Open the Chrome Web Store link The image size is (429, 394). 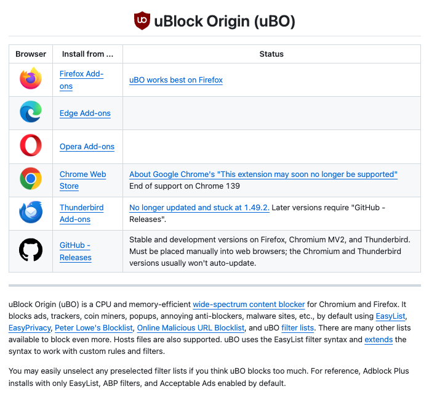[83, 180]
